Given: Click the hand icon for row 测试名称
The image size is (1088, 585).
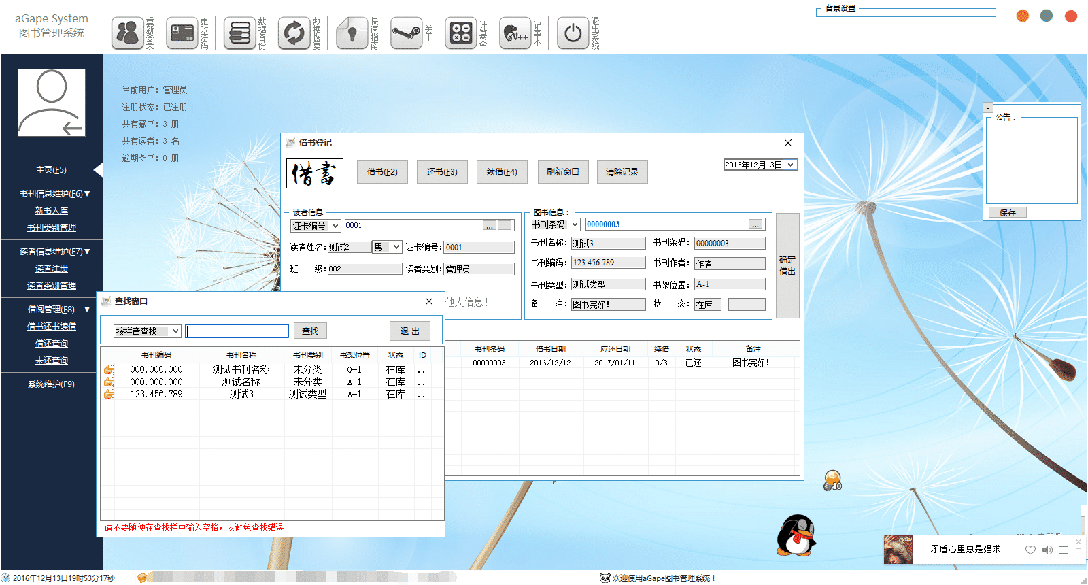Looking at the screenshot, I should click(x=108, y=382).
